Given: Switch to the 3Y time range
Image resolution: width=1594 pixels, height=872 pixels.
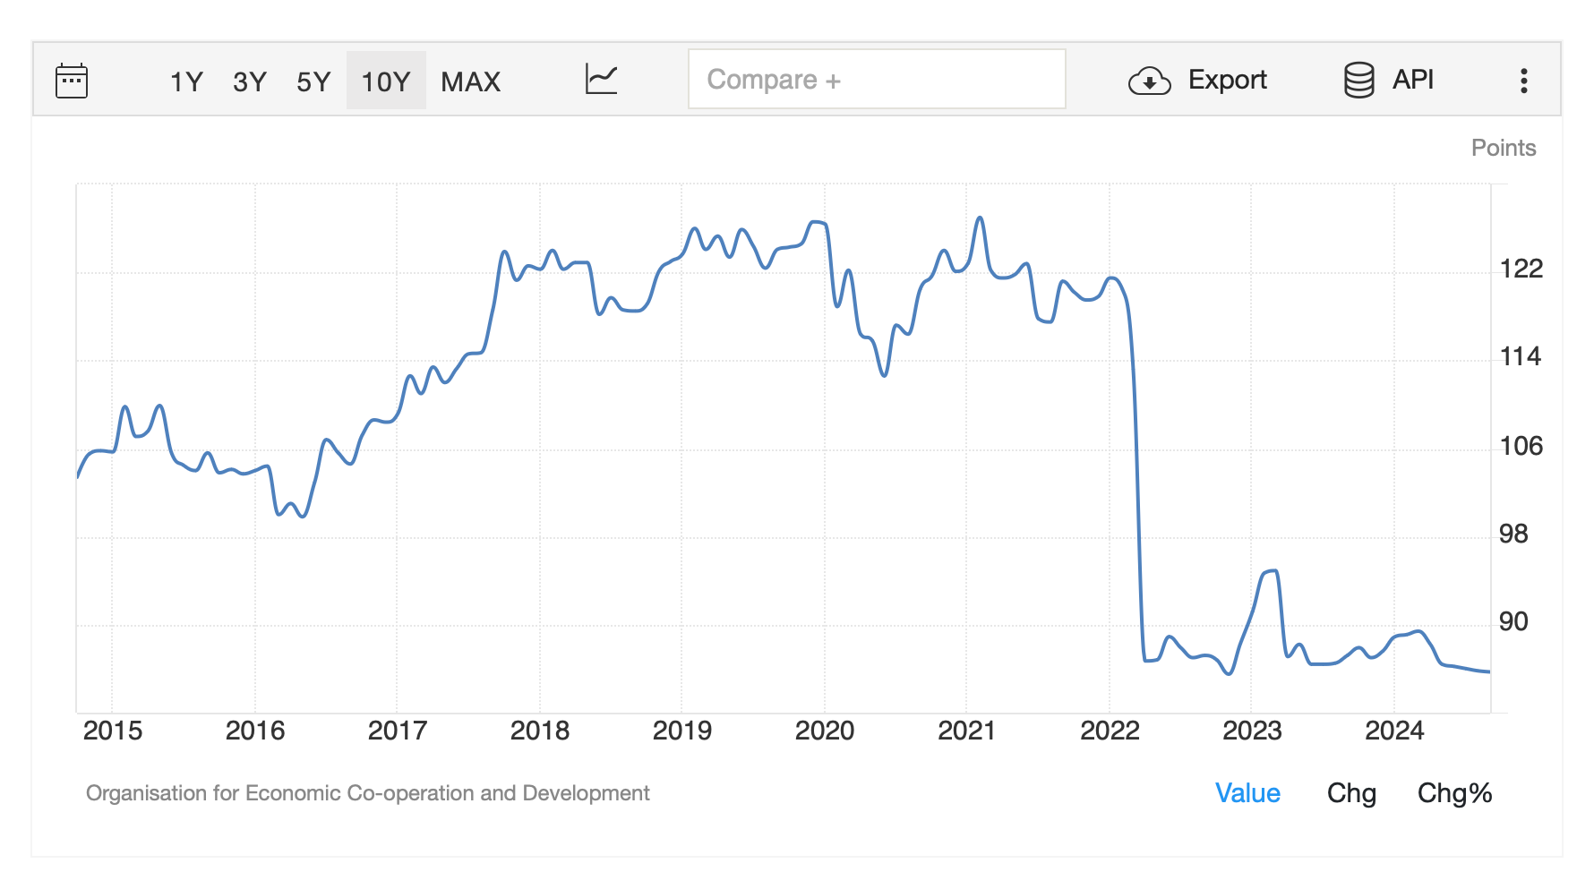Looking at the screenshot, I should coord(250,81).
